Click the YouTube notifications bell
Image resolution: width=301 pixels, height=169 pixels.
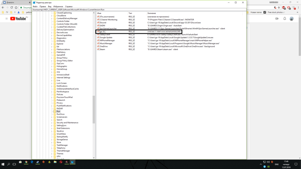click(285, 18)
